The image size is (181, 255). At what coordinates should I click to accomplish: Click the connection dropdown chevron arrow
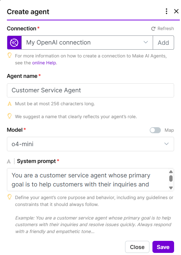(x=146, y=42)
